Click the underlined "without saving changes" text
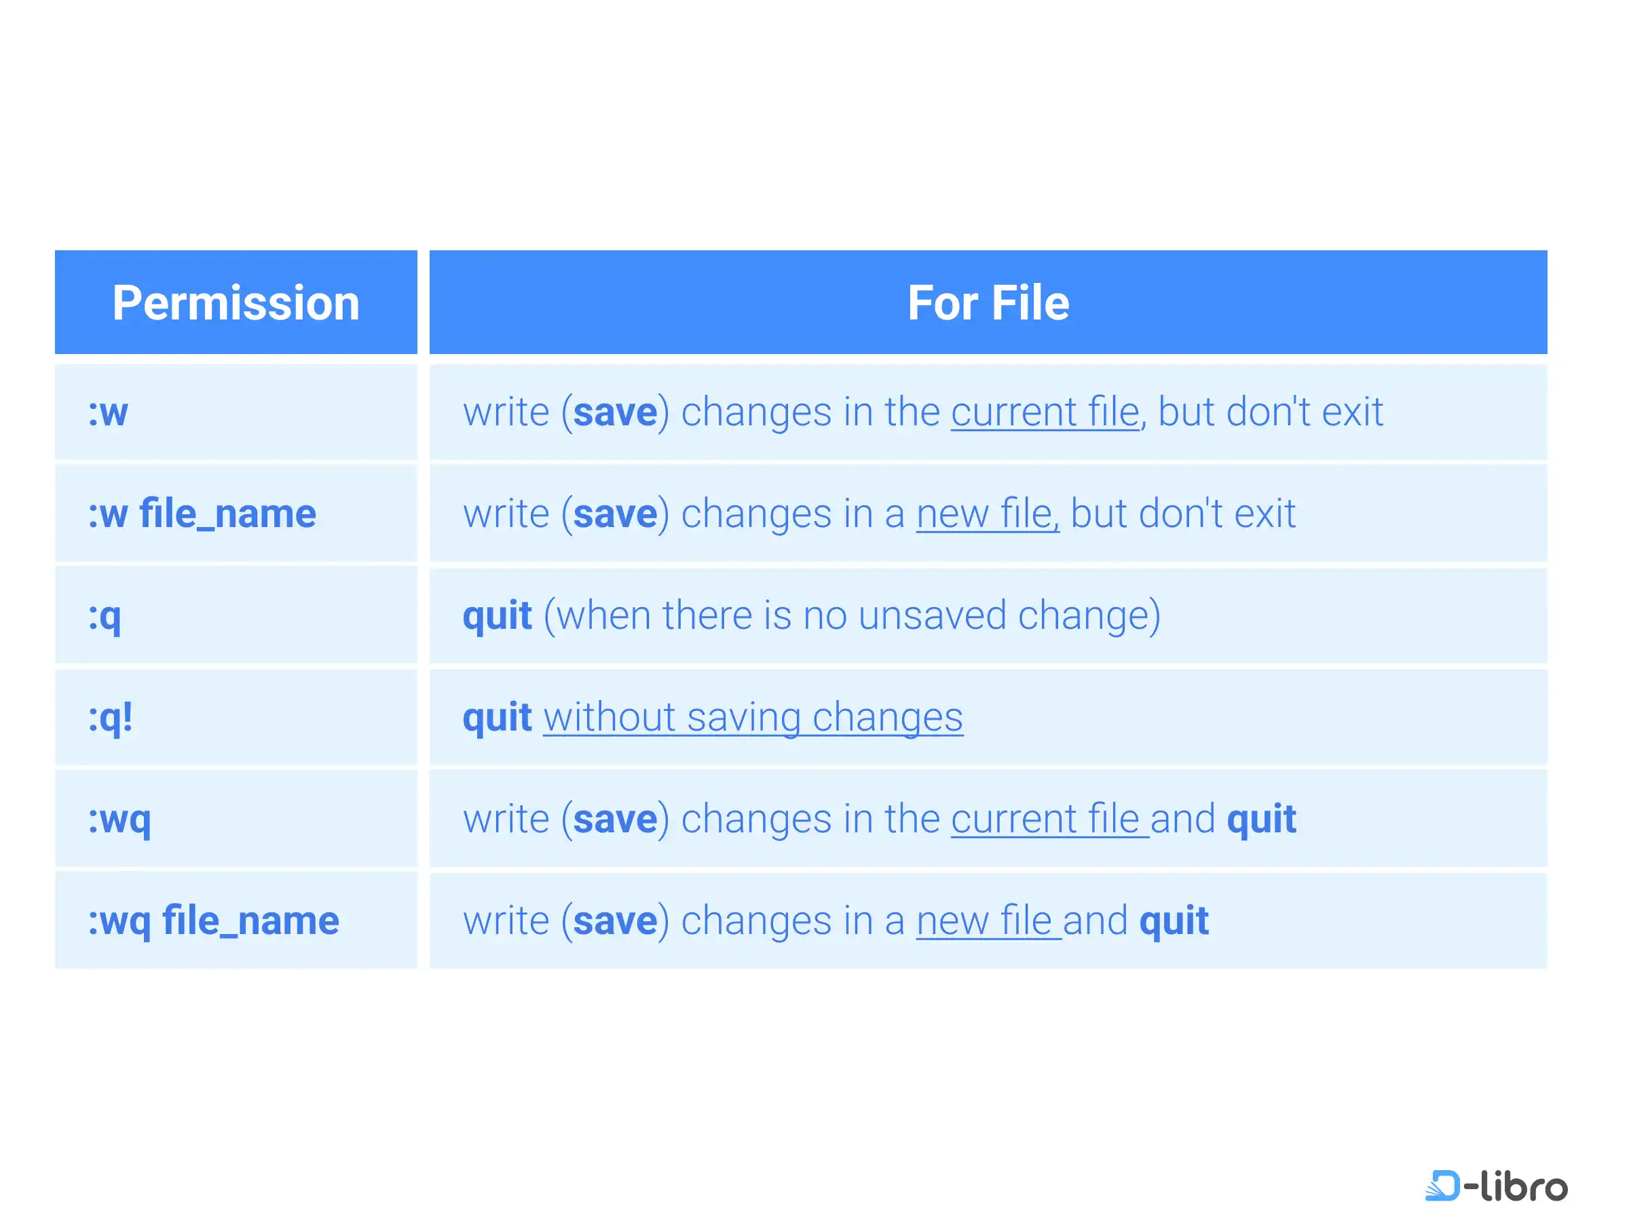Viewport: 1629px width, 1221px height. click(753, 718)
